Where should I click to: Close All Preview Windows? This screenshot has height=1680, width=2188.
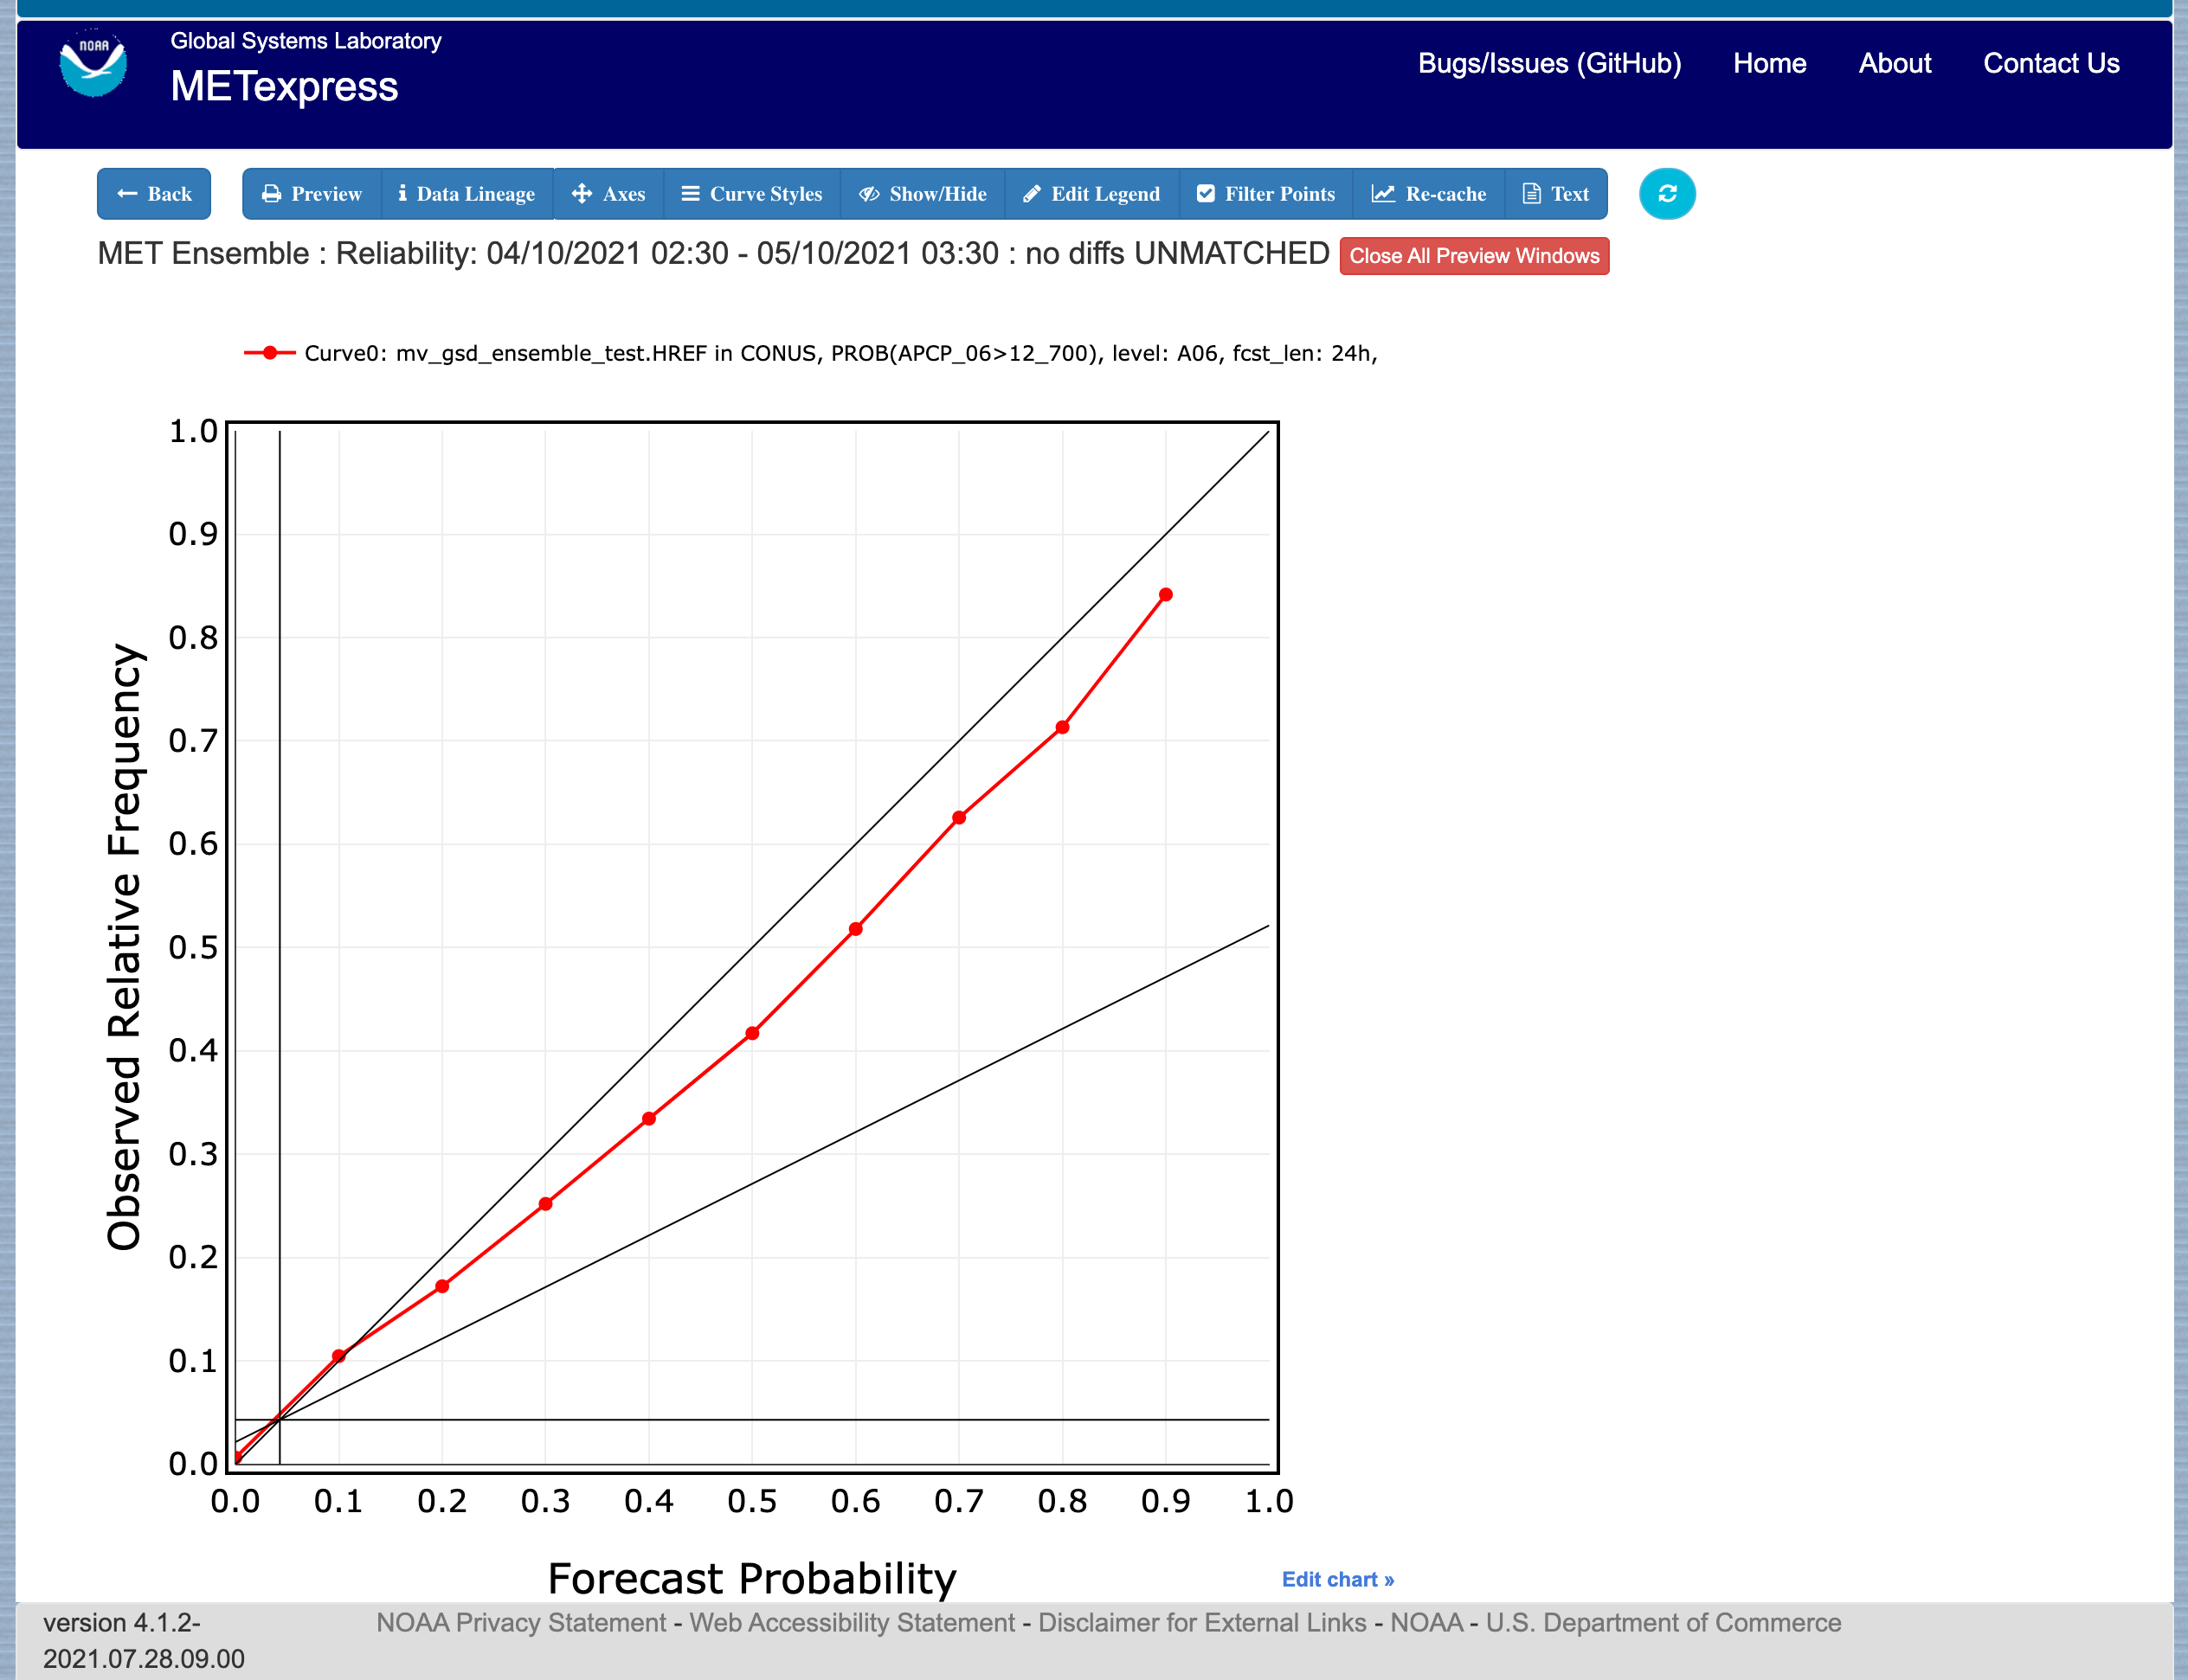1475,256
